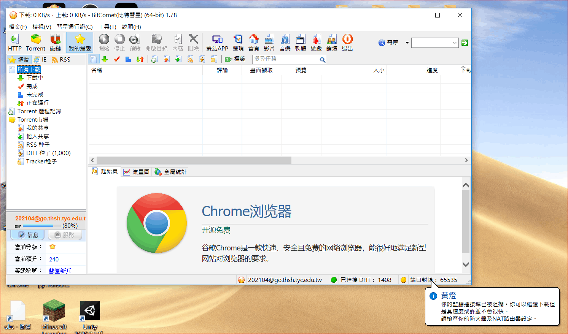Click the 開啟目錄 open folder button
The width and height of the screenshot is (568, 334).
pos(156,43)
